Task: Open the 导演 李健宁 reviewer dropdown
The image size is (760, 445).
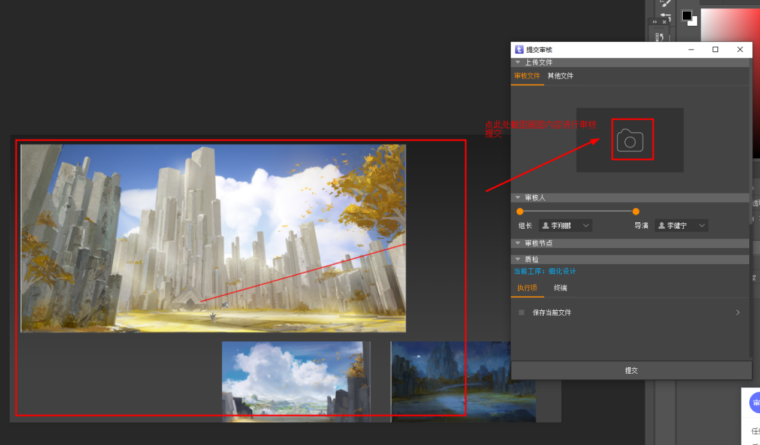Action: point(681,226)
